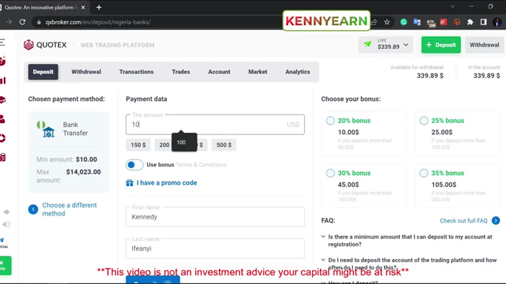This screenshot has width=506, height=284.
Task: Click the orange circular extension icon
Action: pos(457,22)
